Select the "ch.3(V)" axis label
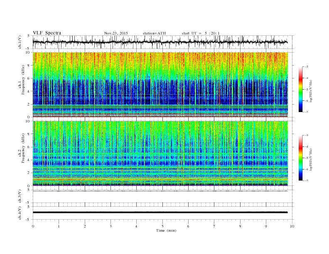Screen dimensions: 329x254 (20, 196)
